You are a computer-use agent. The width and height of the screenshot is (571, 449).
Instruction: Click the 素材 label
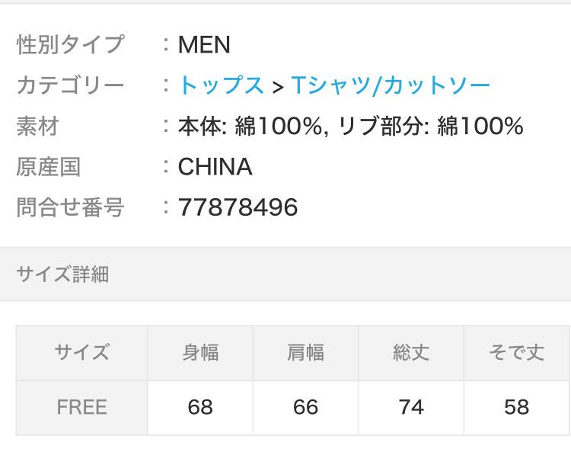coord(37,127)
